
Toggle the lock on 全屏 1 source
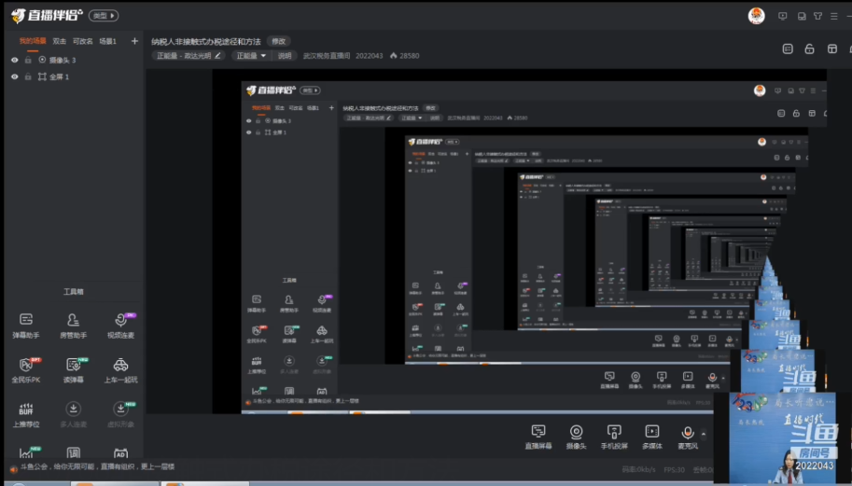(x=28, y=77)
